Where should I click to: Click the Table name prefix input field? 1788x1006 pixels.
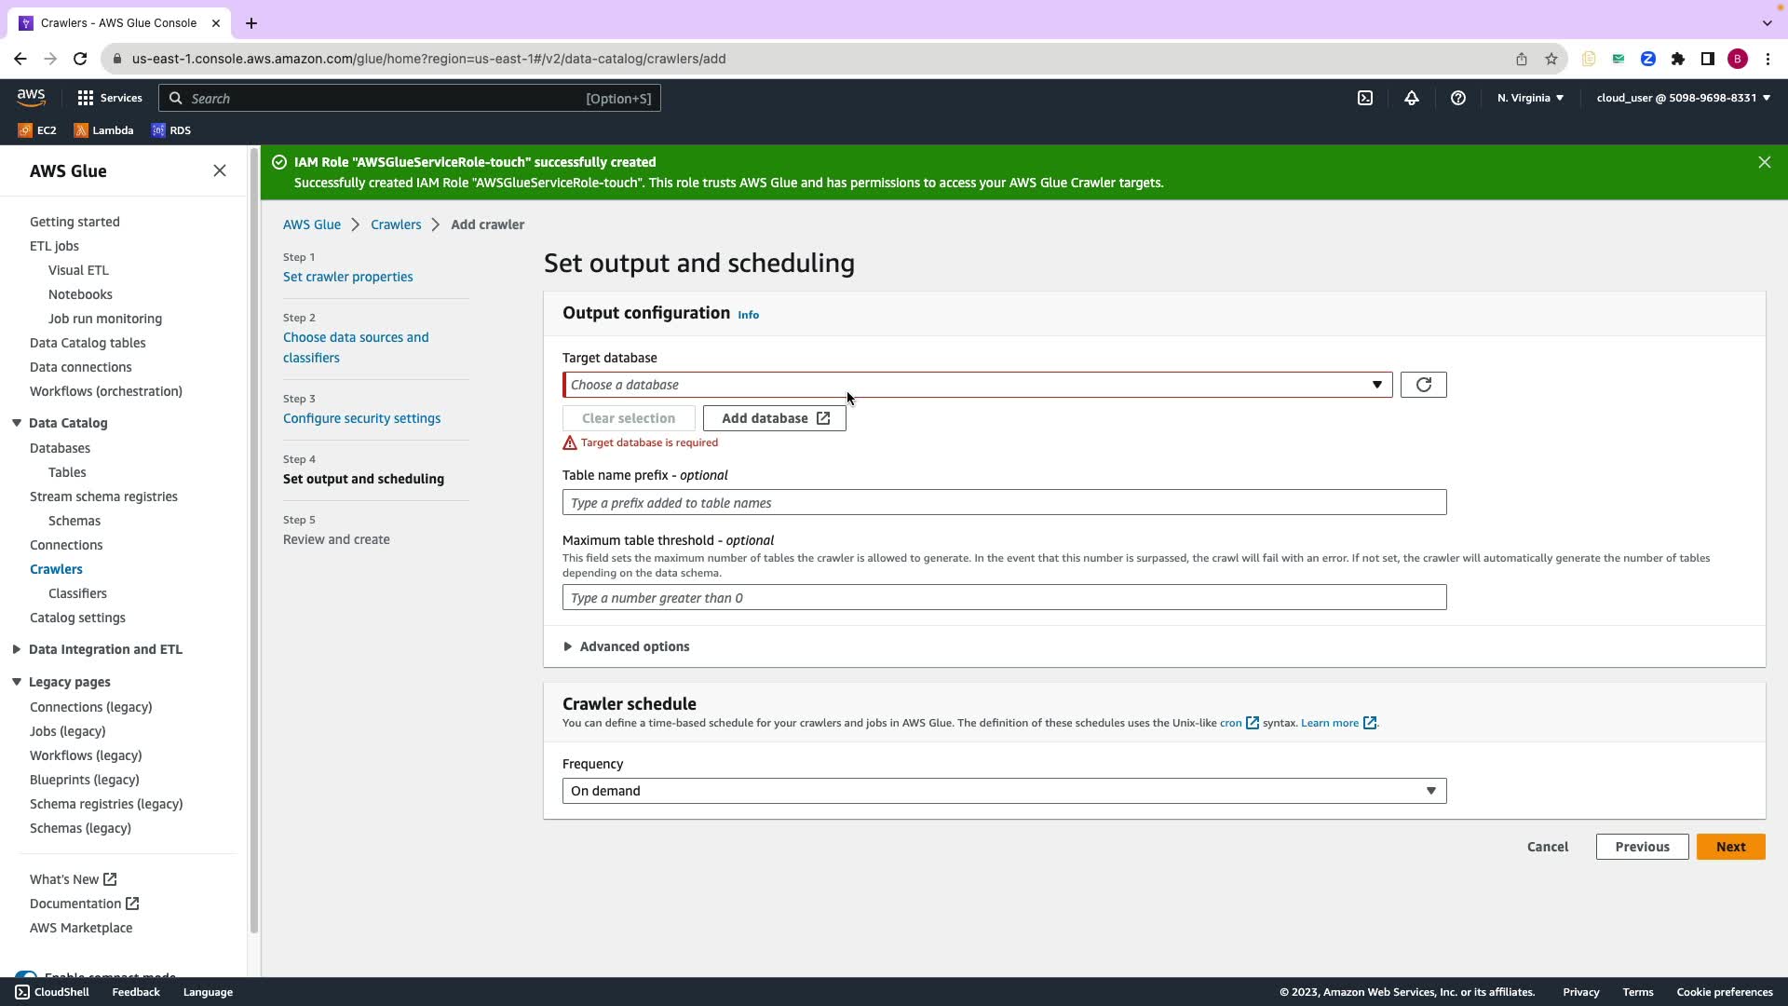1003,503
